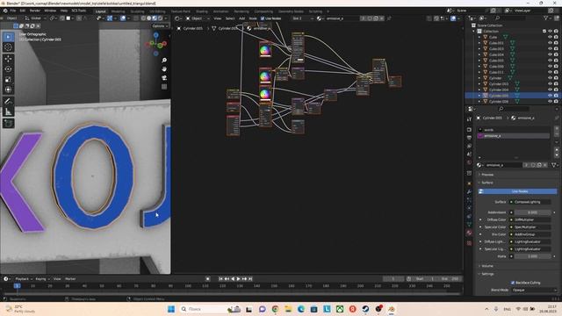Toggle Collection exclude checkbox in outliner
The image size is (562, 316).
[544, 32]
